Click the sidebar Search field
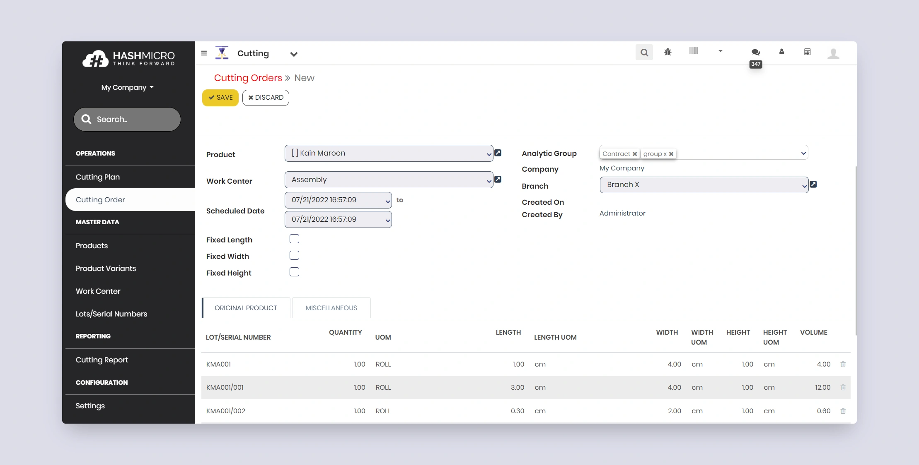Screen dimensions: 919x465 (127, 120)
